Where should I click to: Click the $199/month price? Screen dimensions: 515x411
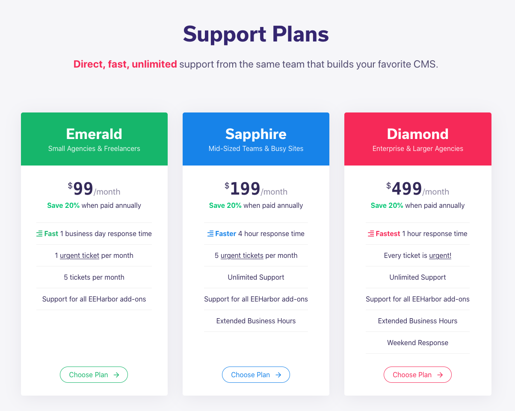tap(256, 189)
